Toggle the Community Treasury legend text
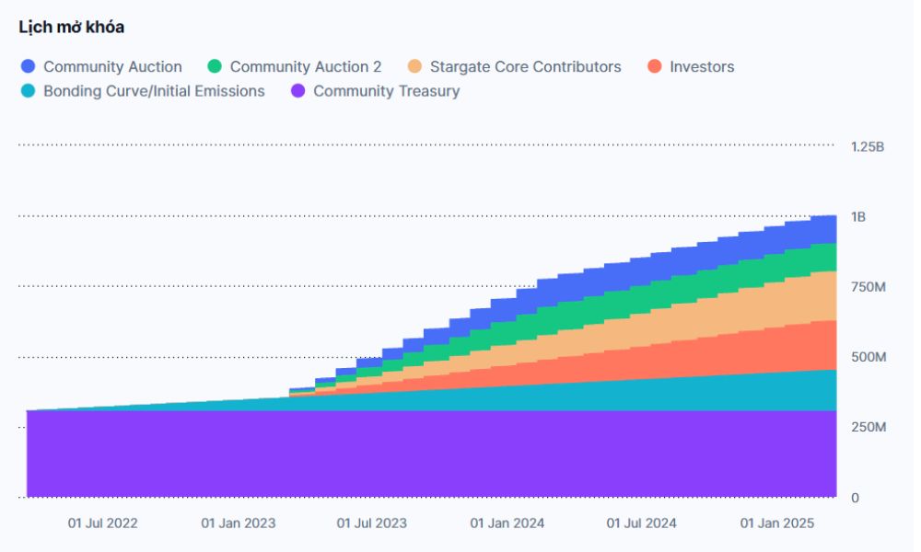This screenshot has height=552, width=921. pyautogui.click(x=386, y=91)
